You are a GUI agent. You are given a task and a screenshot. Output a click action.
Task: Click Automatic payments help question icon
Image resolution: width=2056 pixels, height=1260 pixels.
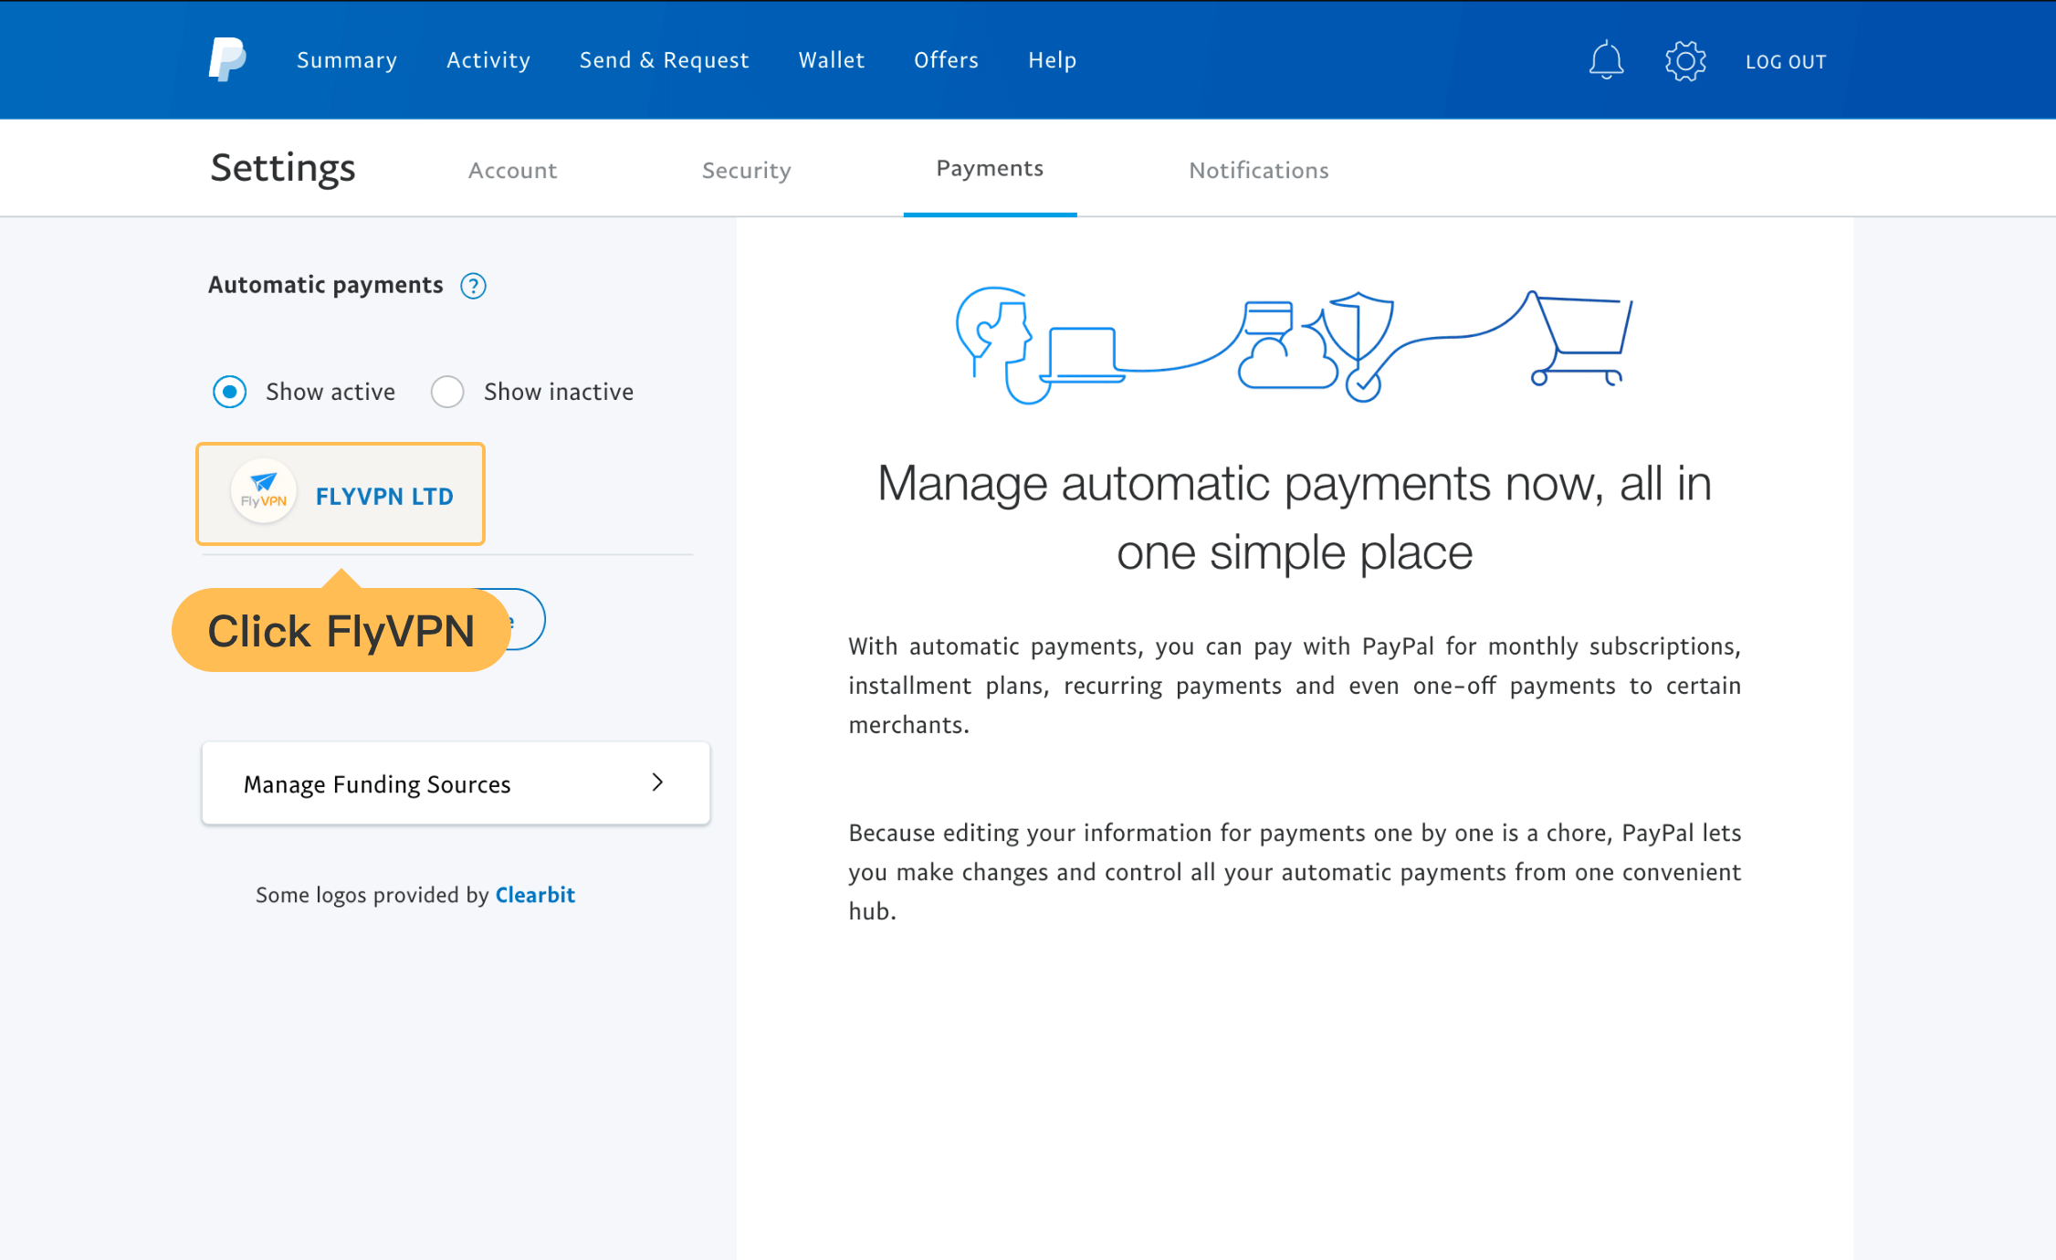click(473, 286)
